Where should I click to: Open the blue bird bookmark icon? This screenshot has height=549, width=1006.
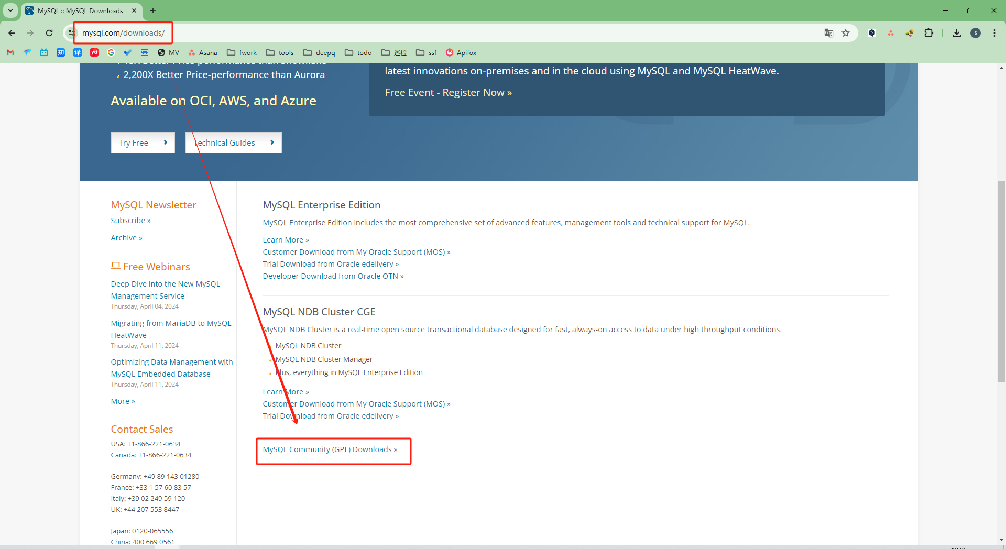click(x=27, y=52)
